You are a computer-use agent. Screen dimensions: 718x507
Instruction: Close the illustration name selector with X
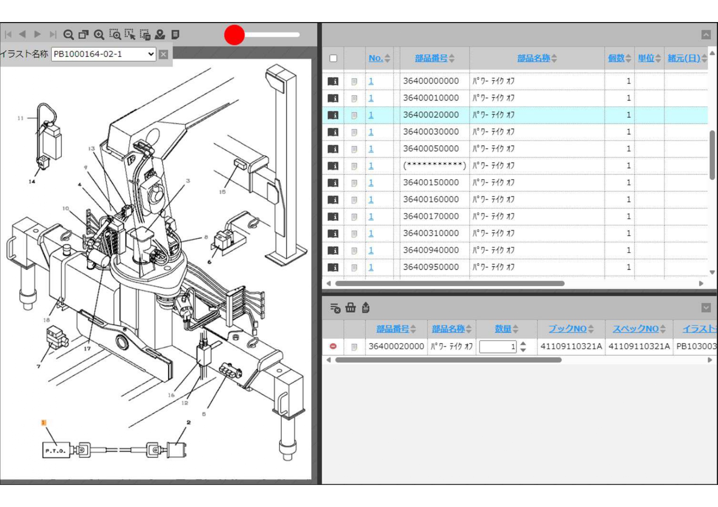(163, 54)
